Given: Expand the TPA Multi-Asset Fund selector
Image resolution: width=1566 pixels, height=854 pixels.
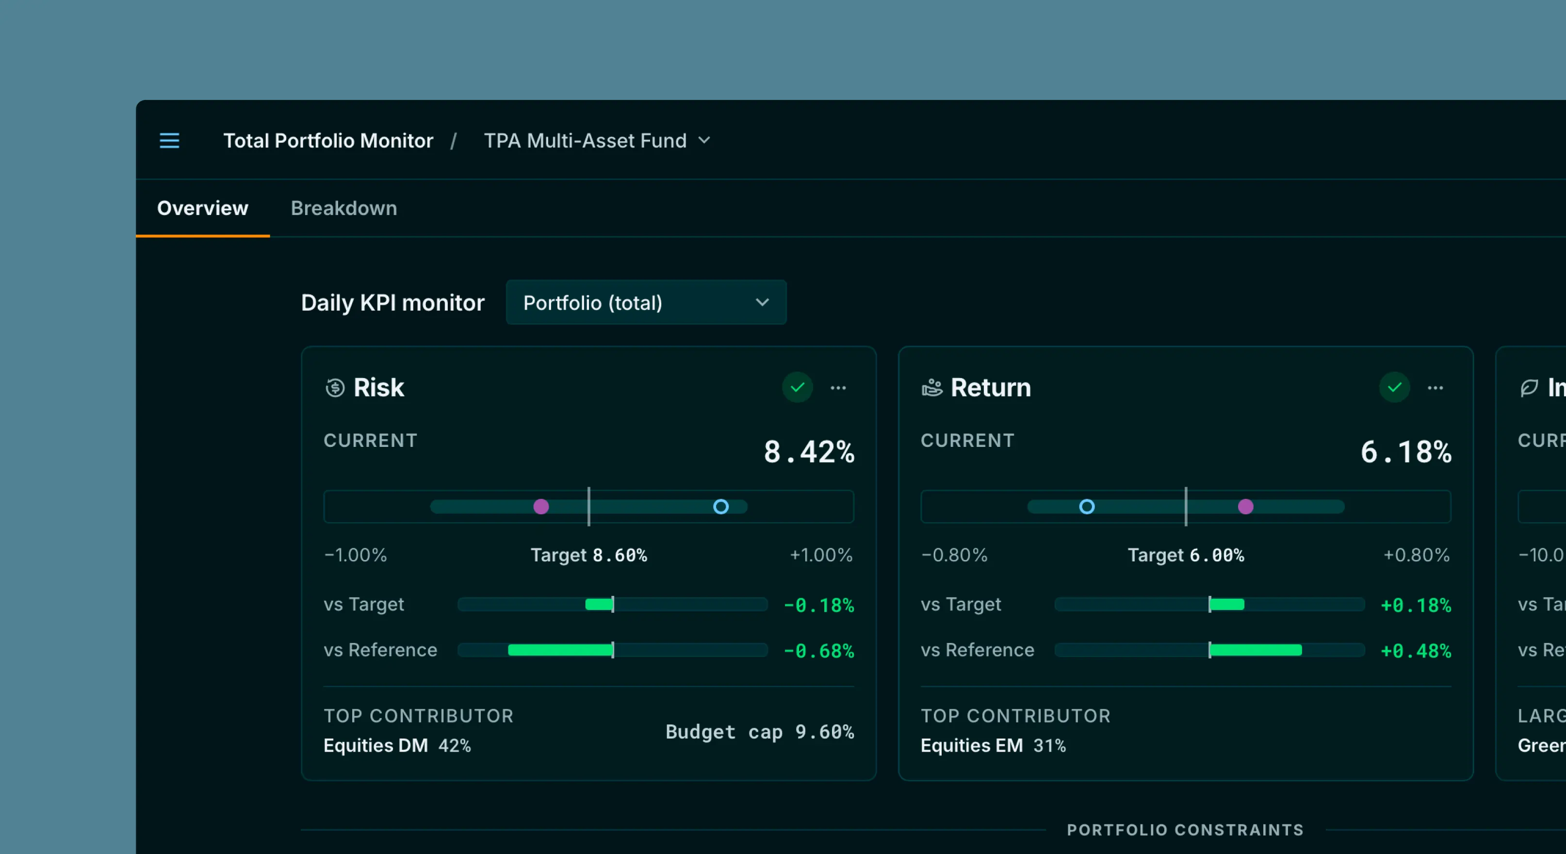Looking at the screenshot, I should (x=597, y=140).
